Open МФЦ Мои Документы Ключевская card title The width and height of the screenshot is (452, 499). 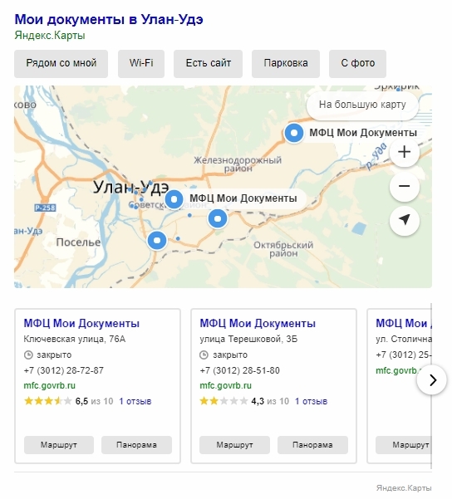(81, 323)
